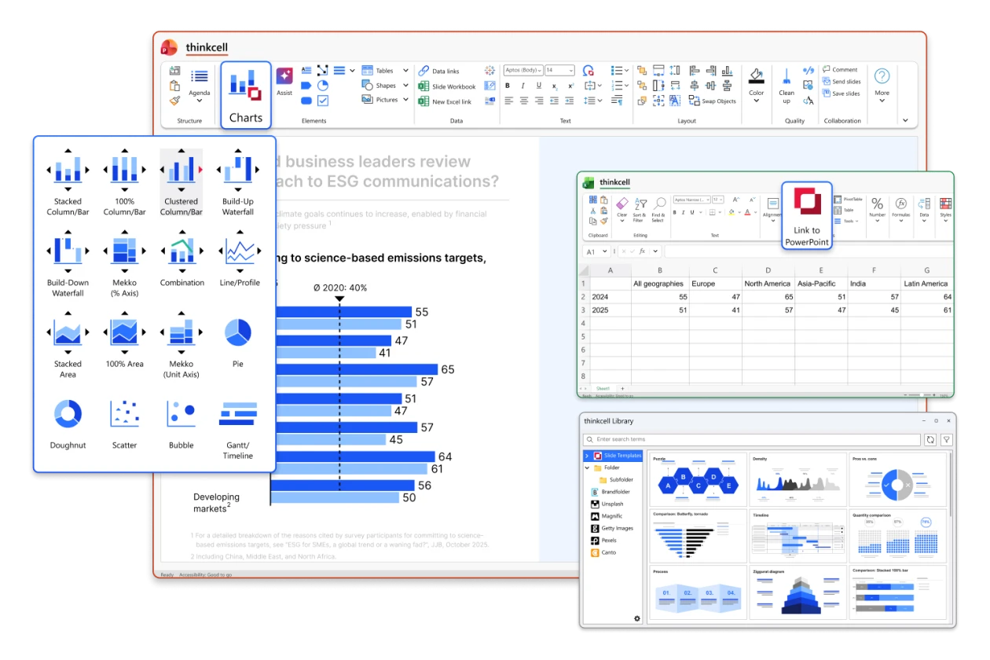Image resolution: width=990 pixels, height=660 pixels.
Task: Insert a checkbox element from Elements
Action: coord(323,101)
